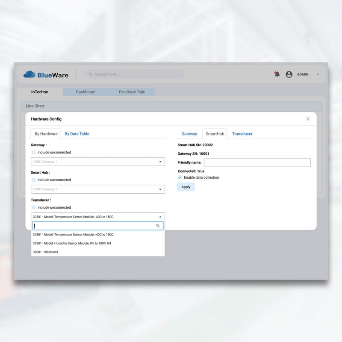Click the admin user avatar icon
342x342 pixels.
click(x=289, y=74)
